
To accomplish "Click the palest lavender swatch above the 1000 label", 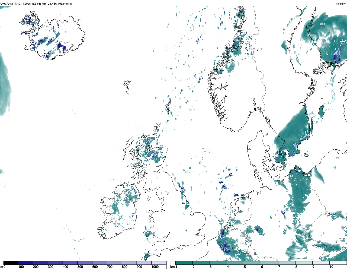I will tap(159, 263).
